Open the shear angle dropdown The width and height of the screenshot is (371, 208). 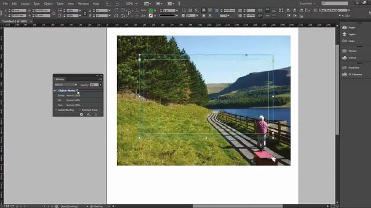[x=110, y=16]
